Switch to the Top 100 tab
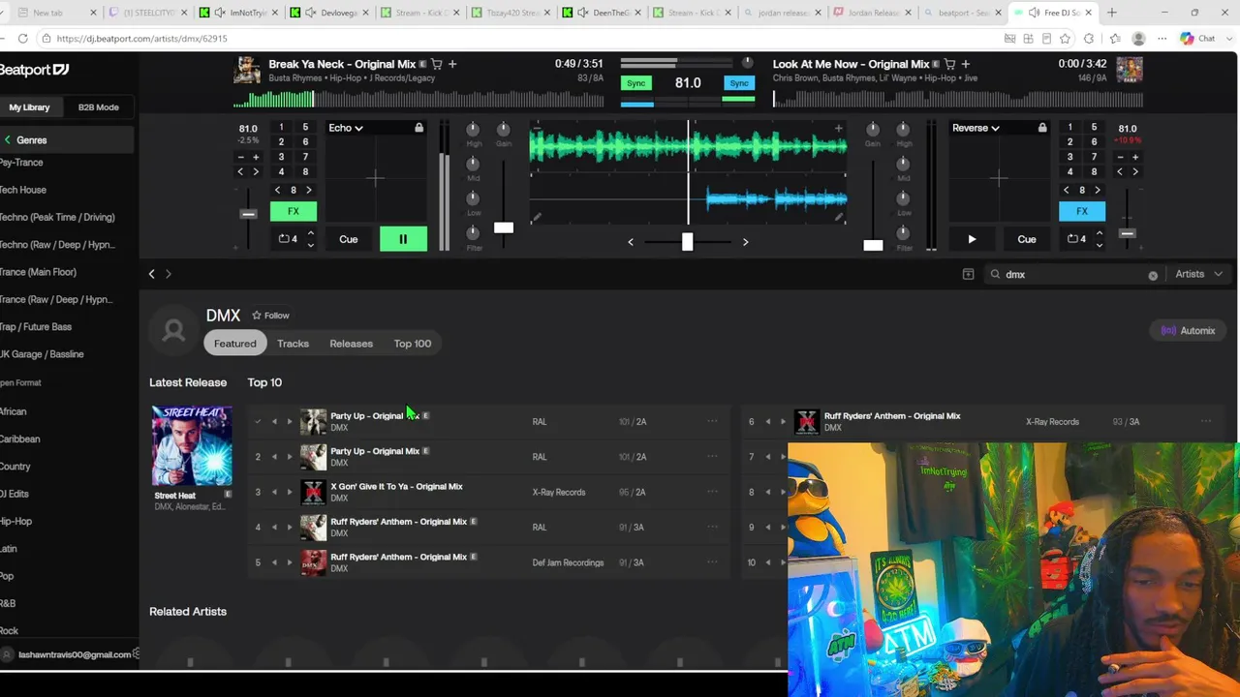Viewport: 1240px width, 697px height. [x=413, y=344]
